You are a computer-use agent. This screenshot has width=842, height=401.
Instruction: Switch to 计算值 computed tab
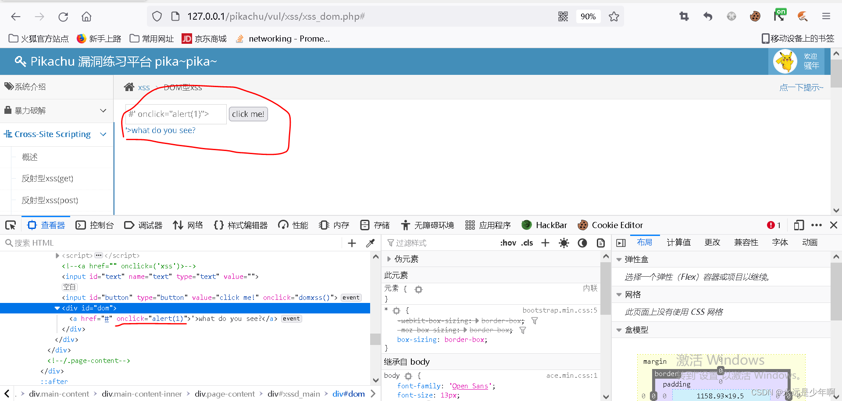[678, 243]
